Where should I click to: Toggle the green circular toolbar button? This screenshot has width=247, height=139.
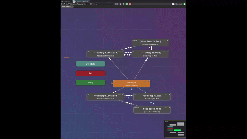click(x=127, y=4)
